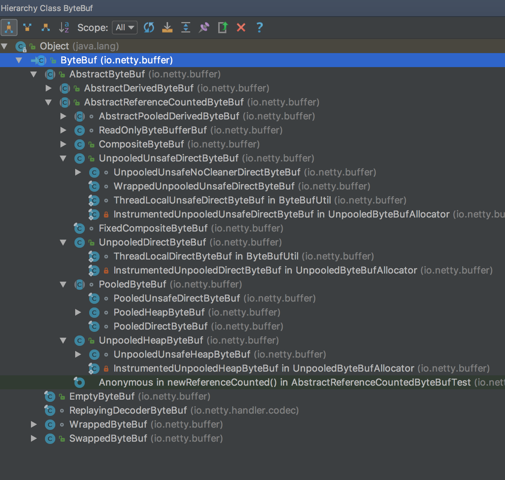The image size is (505, 480).
Task: Select FixedCompositeByteBuf class row
Action: pyautogui.click(x=252, y=228)
